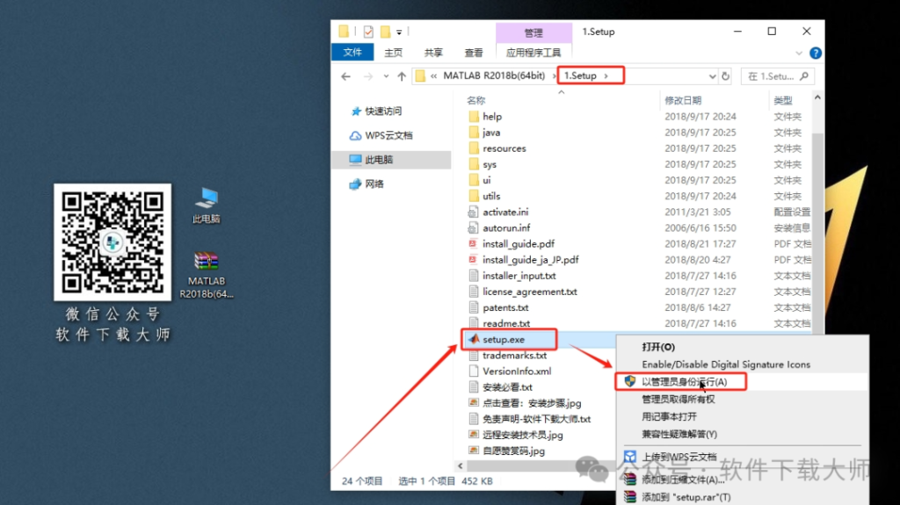Image resolution: width=900 pixels, height=505 pixels.
Task: Click the properties checkmark quick access icon
Action: 368,32
